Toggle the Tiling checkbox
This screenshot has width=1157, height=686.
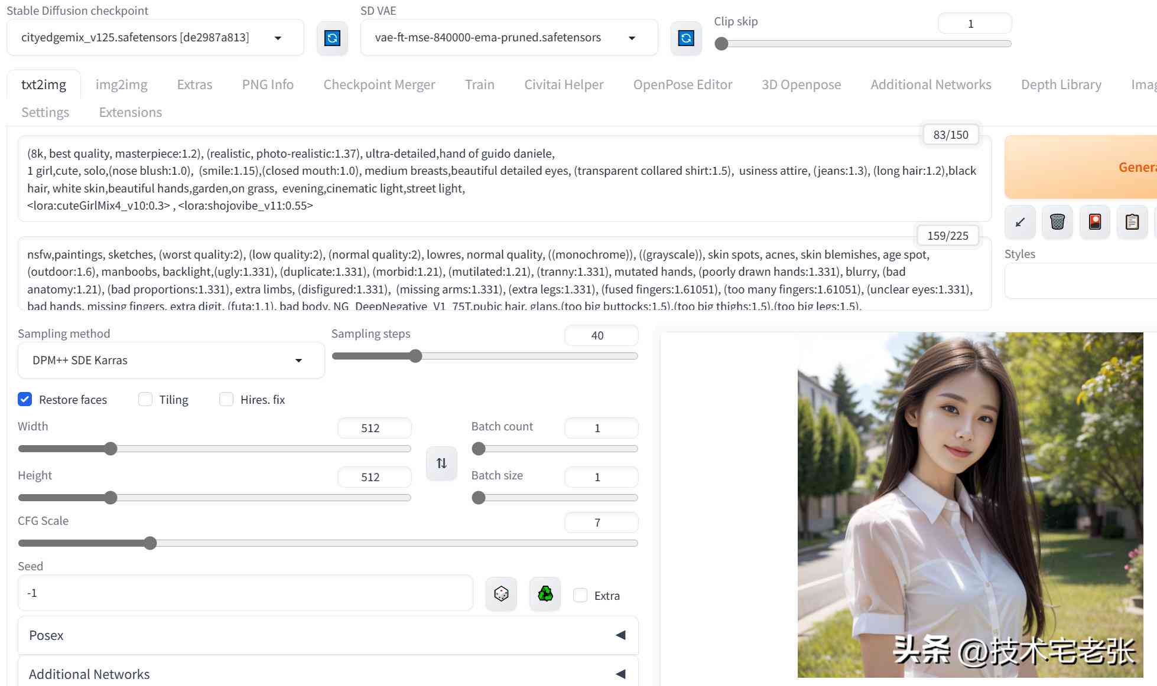tap(145, 398)
